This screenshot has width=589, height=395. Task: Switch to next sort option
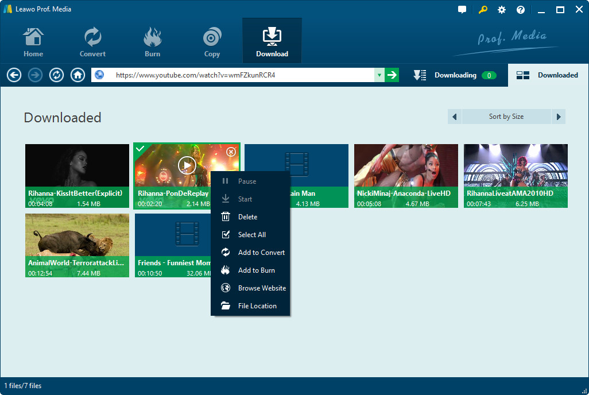pos(558,117)
